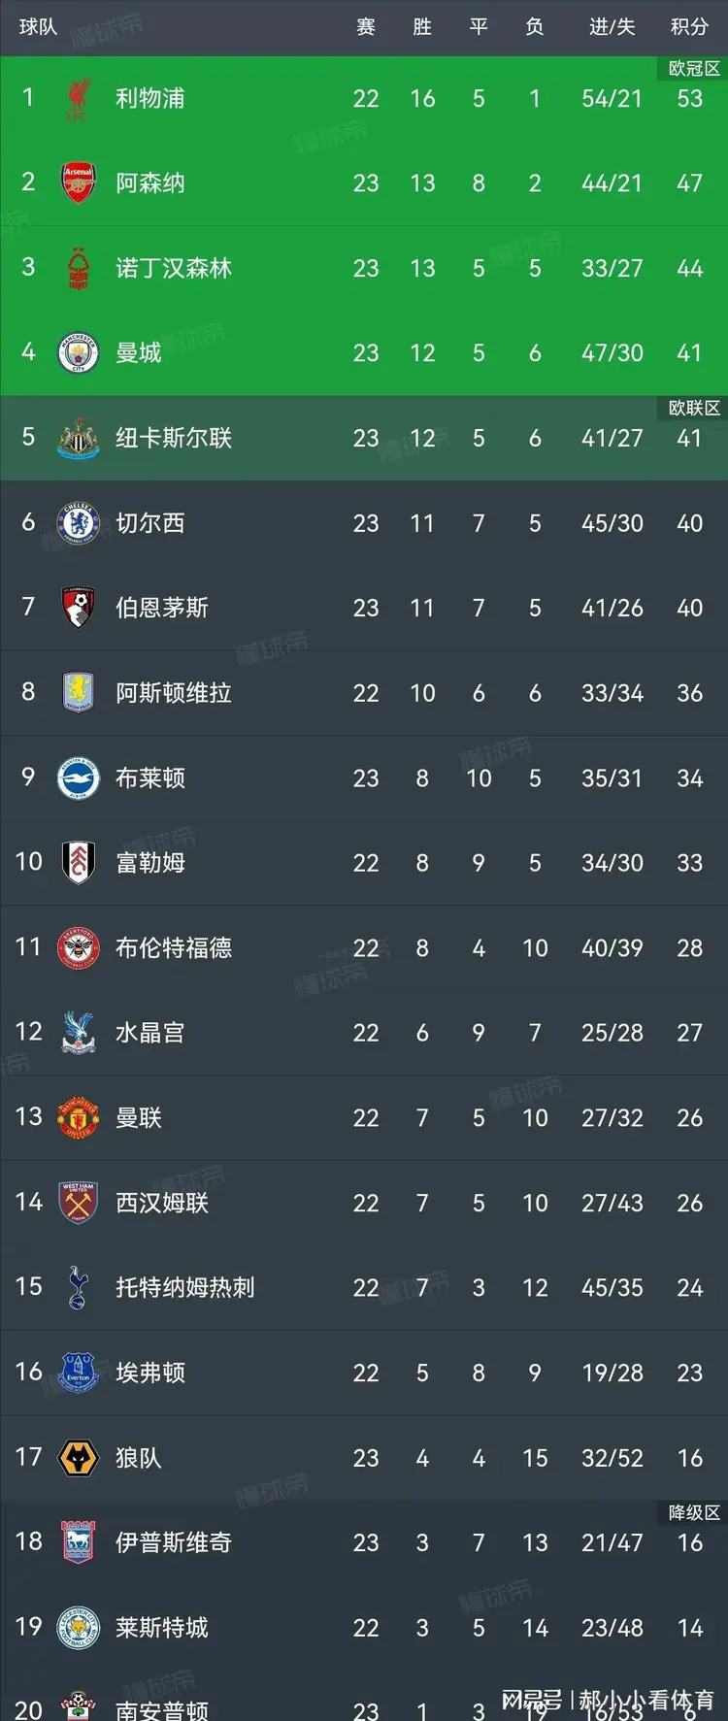The height and width of the screenshot is (1721, 728).
Task: Open team name 切尔西
Action: coord(149,523)
